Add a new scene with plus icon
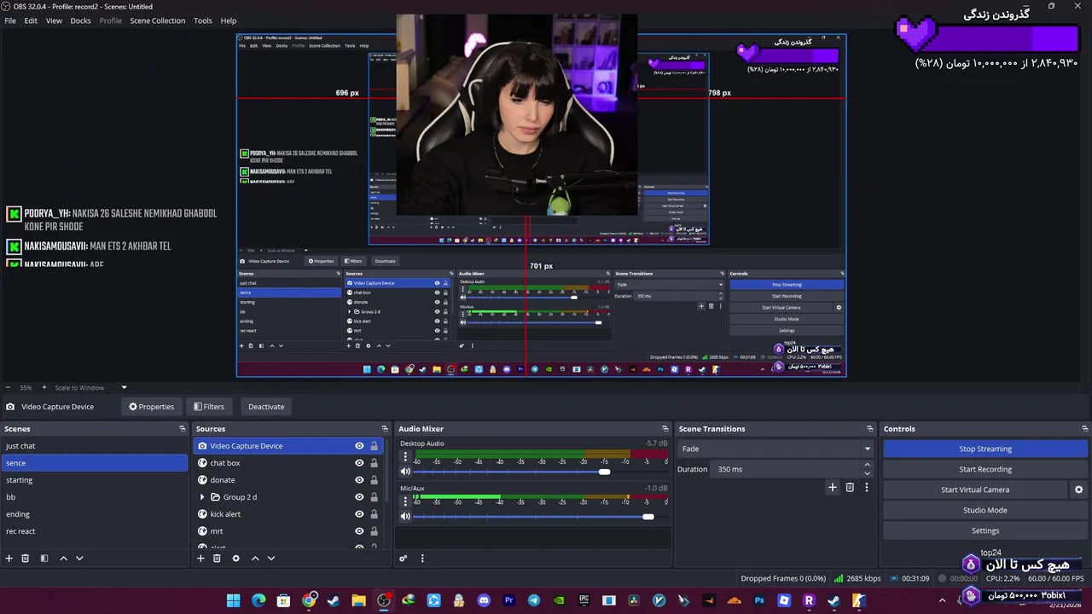This screenshot has width=1092, height=614. 9,559
